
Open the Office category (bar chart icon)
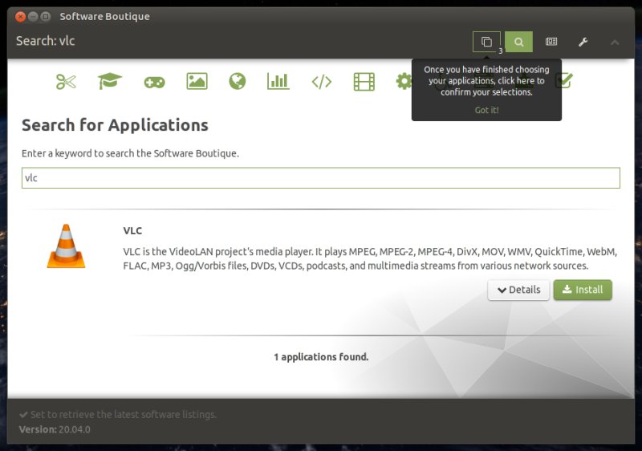click(x=278, y=81)
